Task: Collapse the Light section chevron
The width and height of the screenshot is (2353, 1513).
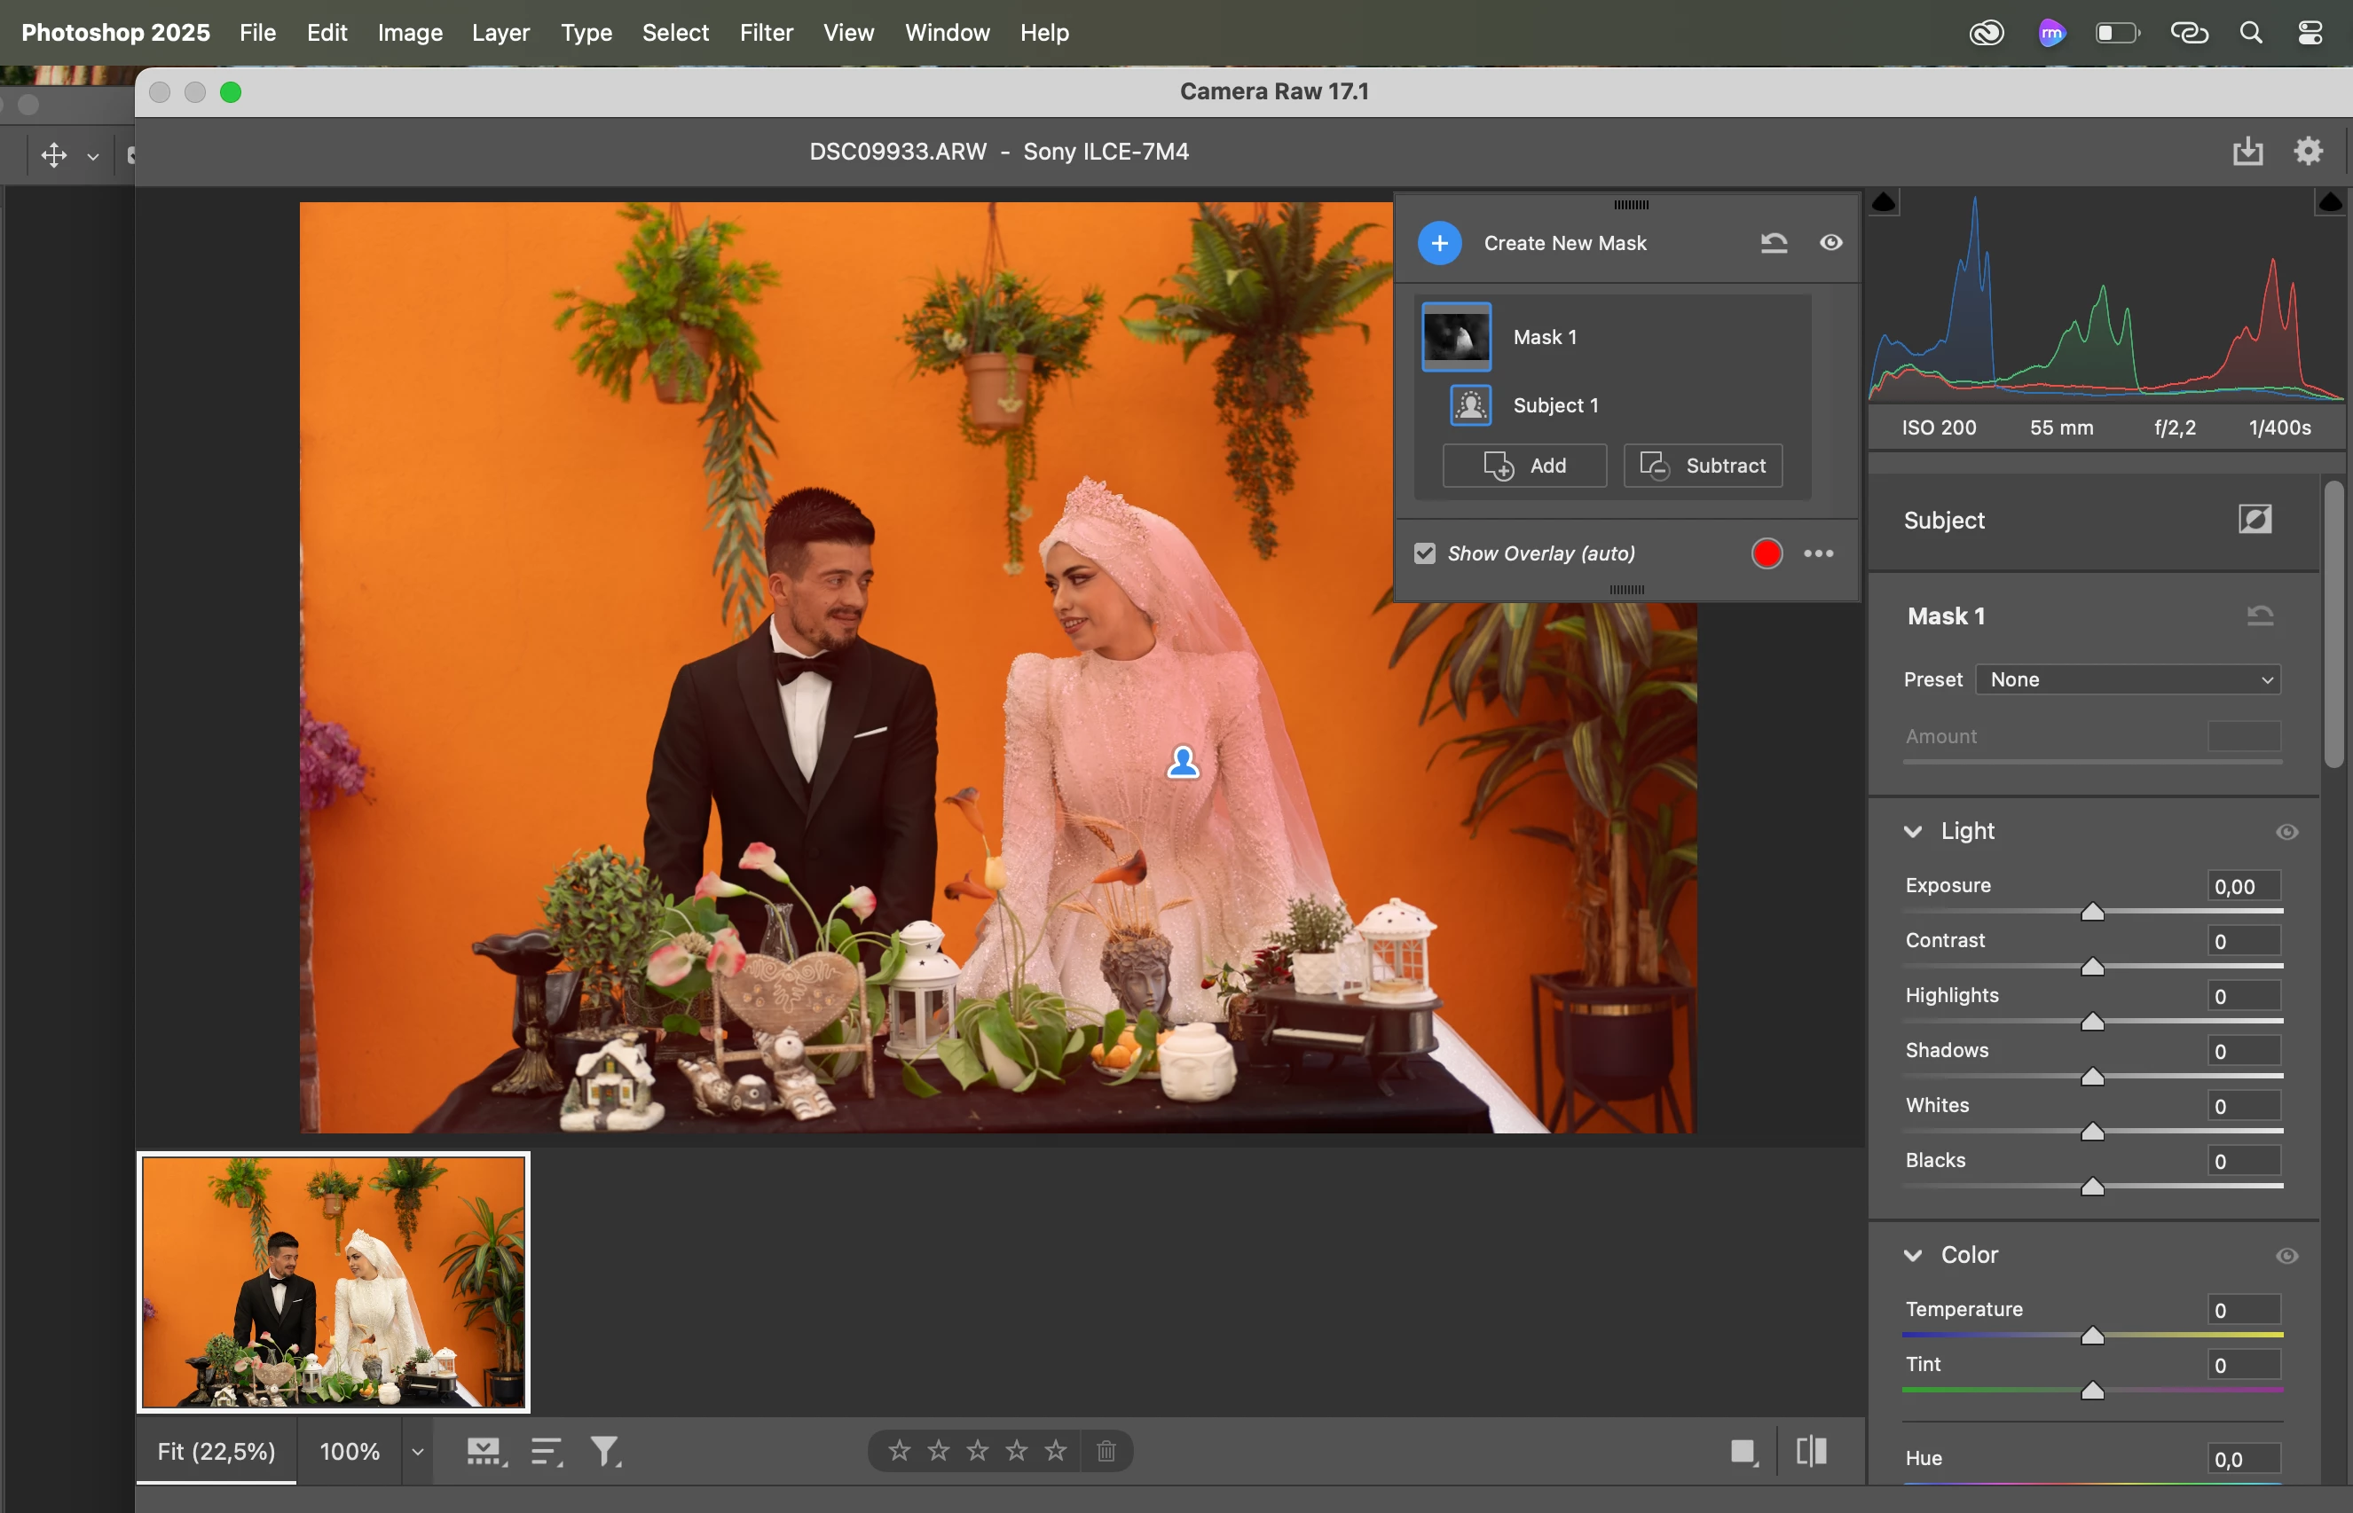Action: coord(1913,831)
